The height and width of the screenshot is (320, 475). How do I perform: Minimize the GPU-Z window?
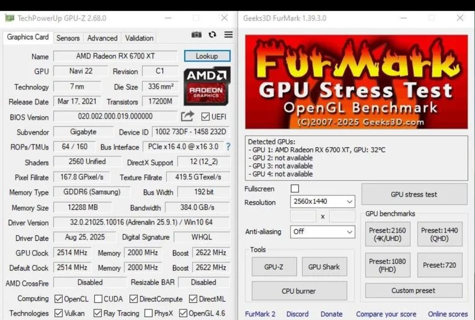[168, 18]
